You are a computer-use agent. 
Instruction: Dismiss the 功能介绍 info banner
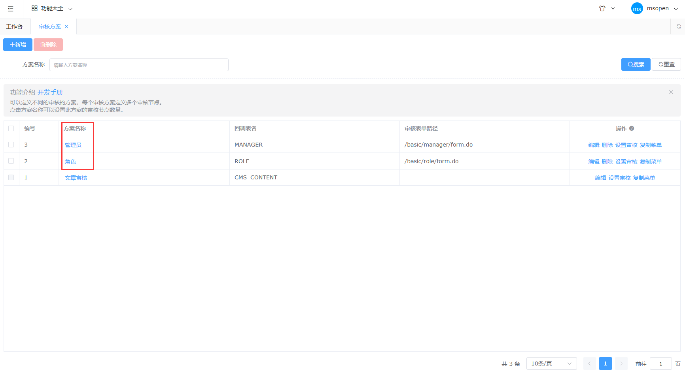671,92
